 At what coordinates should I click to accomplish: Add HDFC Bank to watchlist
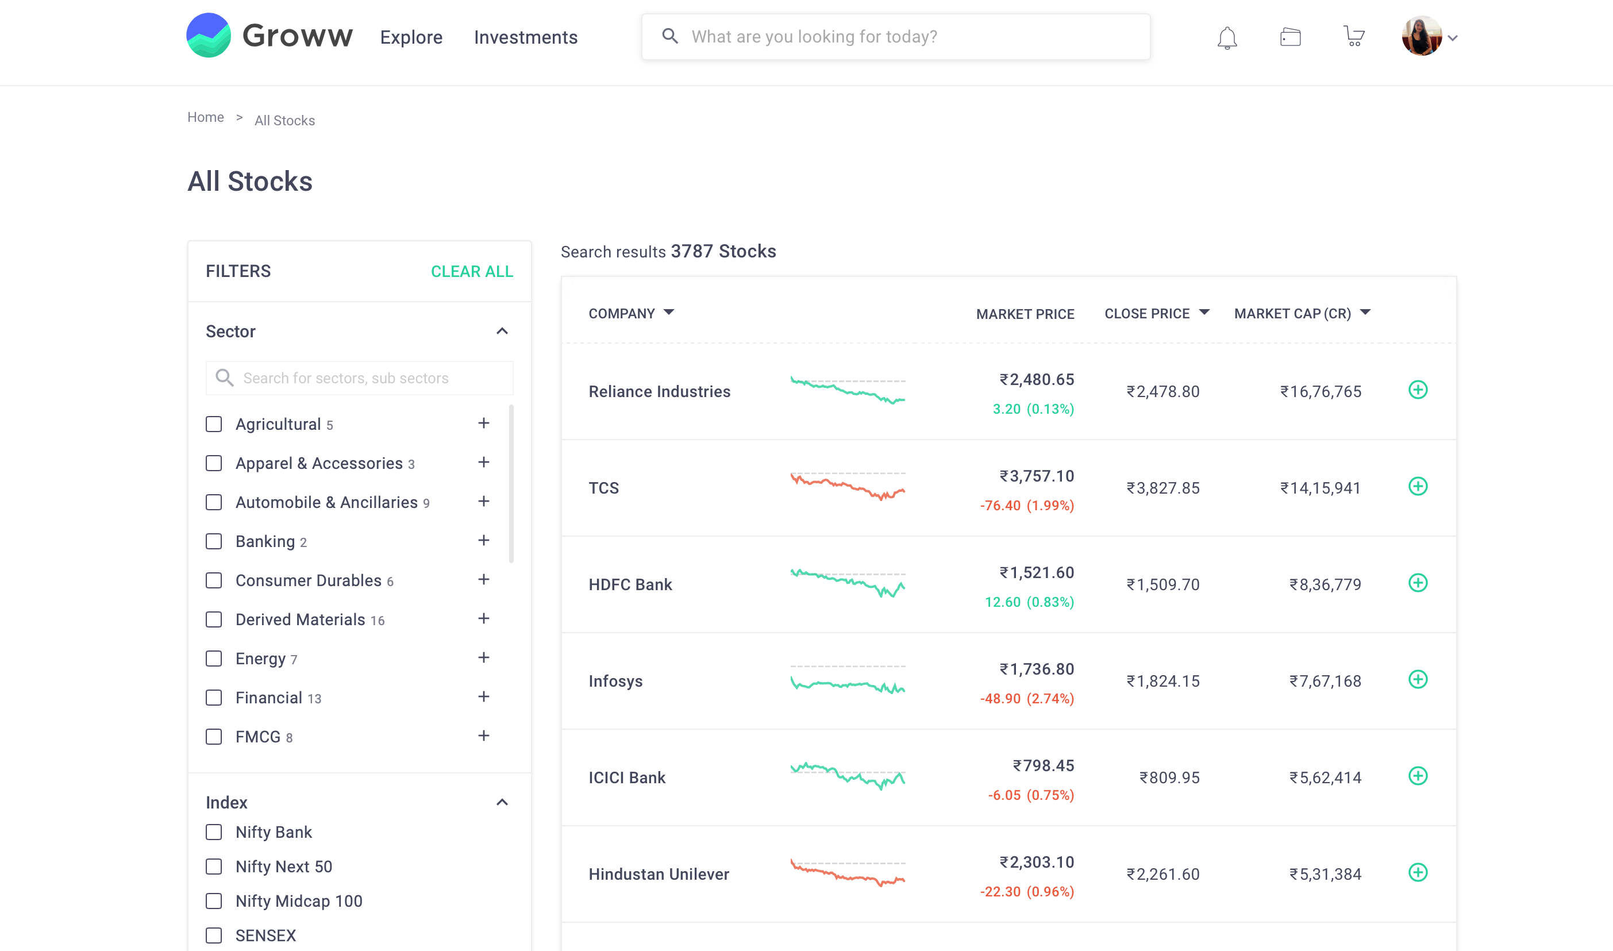tap(1418, 583)
